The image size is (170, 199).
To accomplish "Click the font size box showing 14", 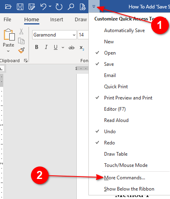I will click(83, 35).
